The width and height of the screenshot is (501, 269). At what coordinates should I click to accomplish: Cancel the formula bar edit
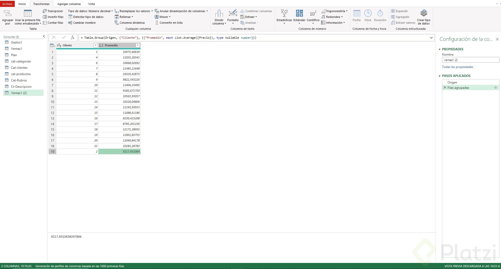click(x=54, y=38)
